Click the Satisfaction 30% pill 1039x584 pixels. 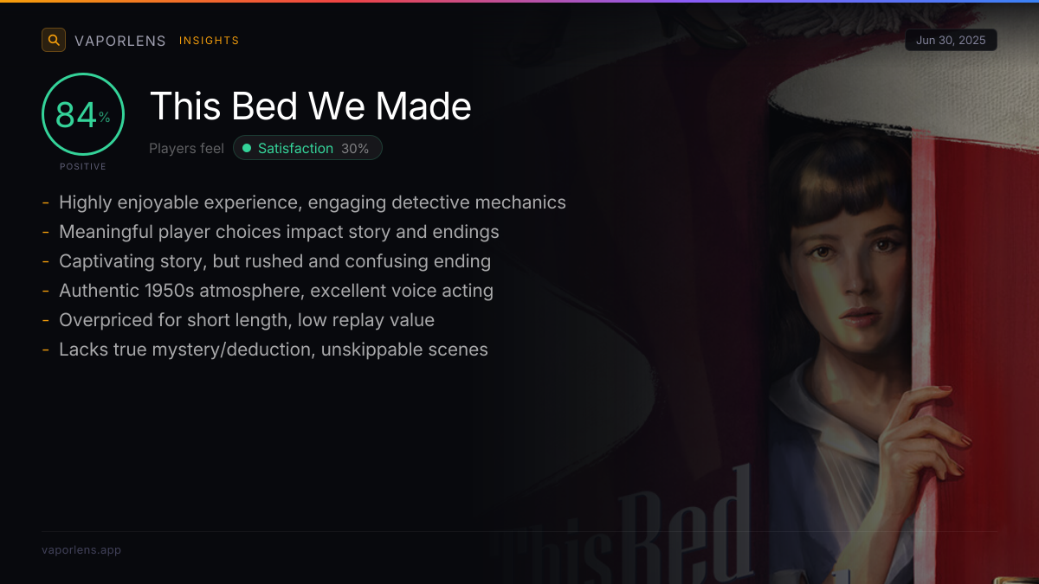(307, 148)
